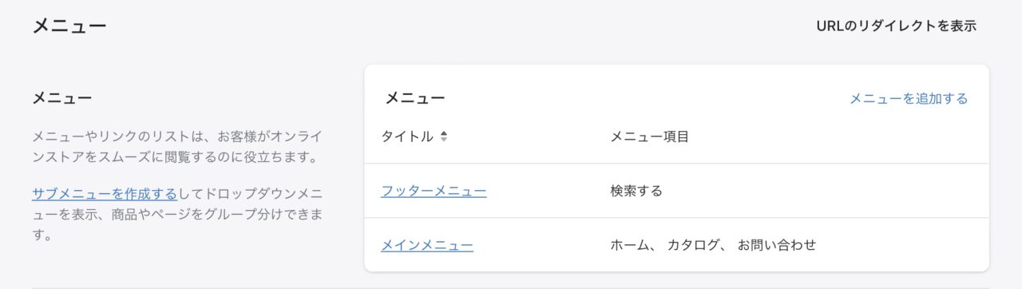
Task: Click the large メニュー page title
Action: pos(69,26)
